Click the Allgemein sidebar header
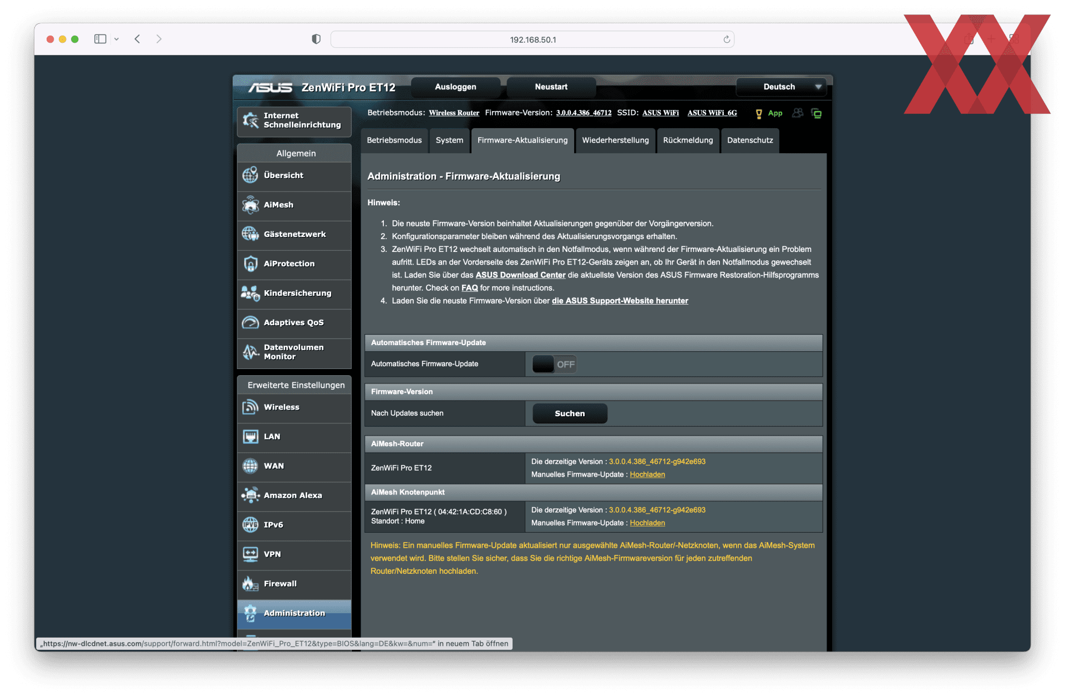 [296, 154]
